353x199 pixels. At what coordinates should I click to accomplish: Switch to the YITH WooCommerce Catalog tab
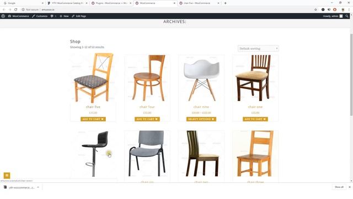(x=67, y=3)
